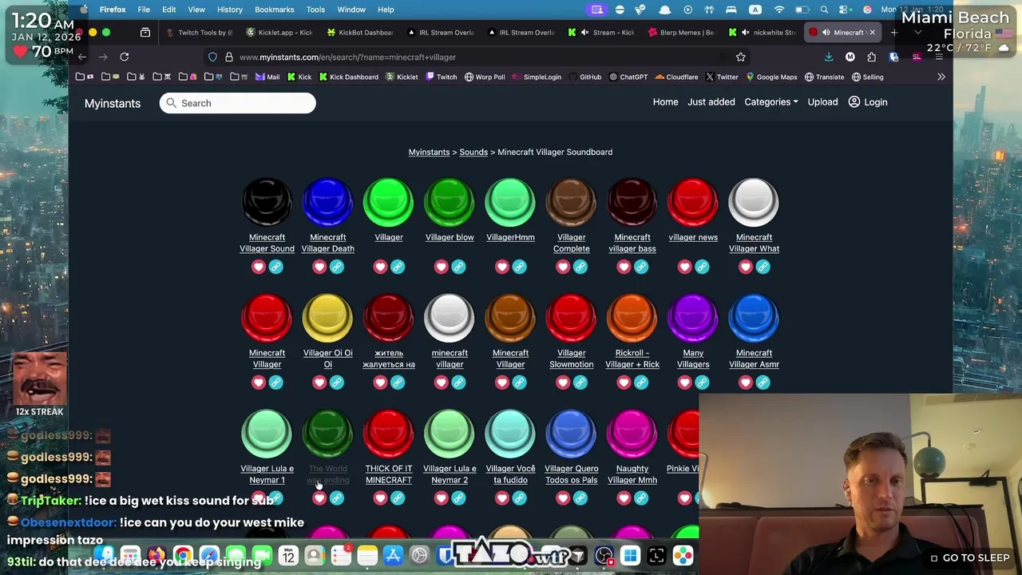
Task: Favorite the VillagerHmm heart
Action: tap(501, 267)
